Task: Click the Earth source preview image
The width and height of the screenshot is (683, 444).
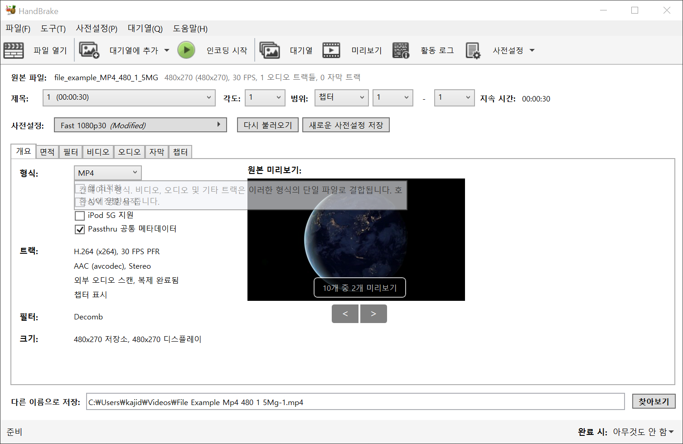Action: coord(356,240)
